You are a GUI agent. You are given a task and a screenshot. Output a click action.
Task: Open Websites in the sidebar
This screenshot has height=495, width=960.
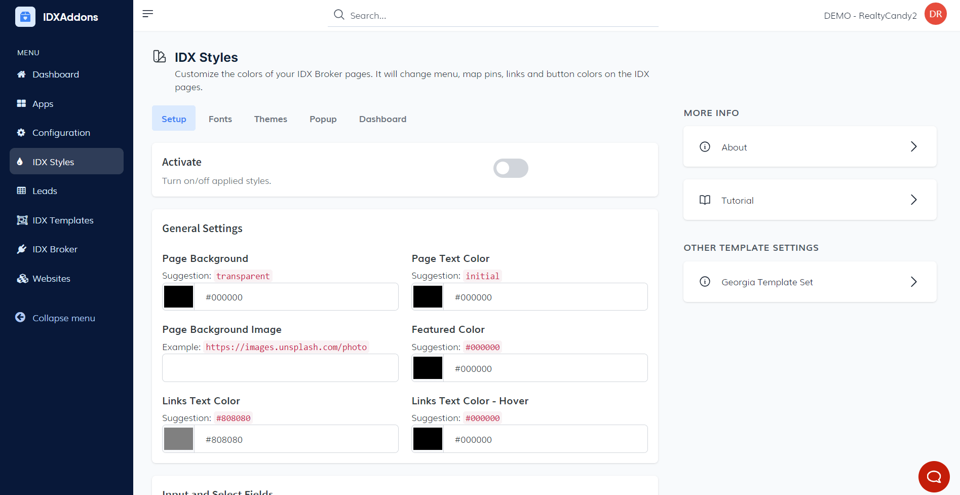[51, 279]
